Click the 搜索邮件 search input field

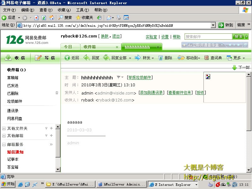click(x=208, y=37)
